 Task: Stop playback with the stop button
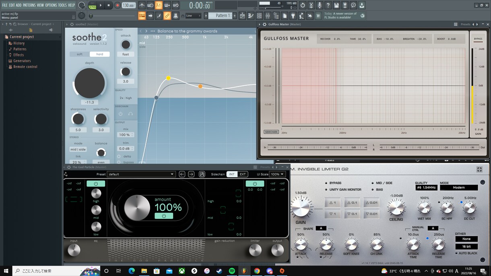click(109, 5)
